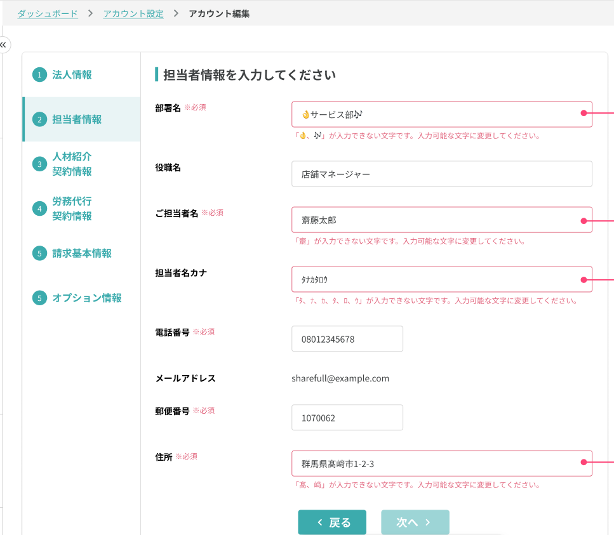
Task: Click step 3 circle icon for 人材紹介契約情報
Action: tap(39, 164)
